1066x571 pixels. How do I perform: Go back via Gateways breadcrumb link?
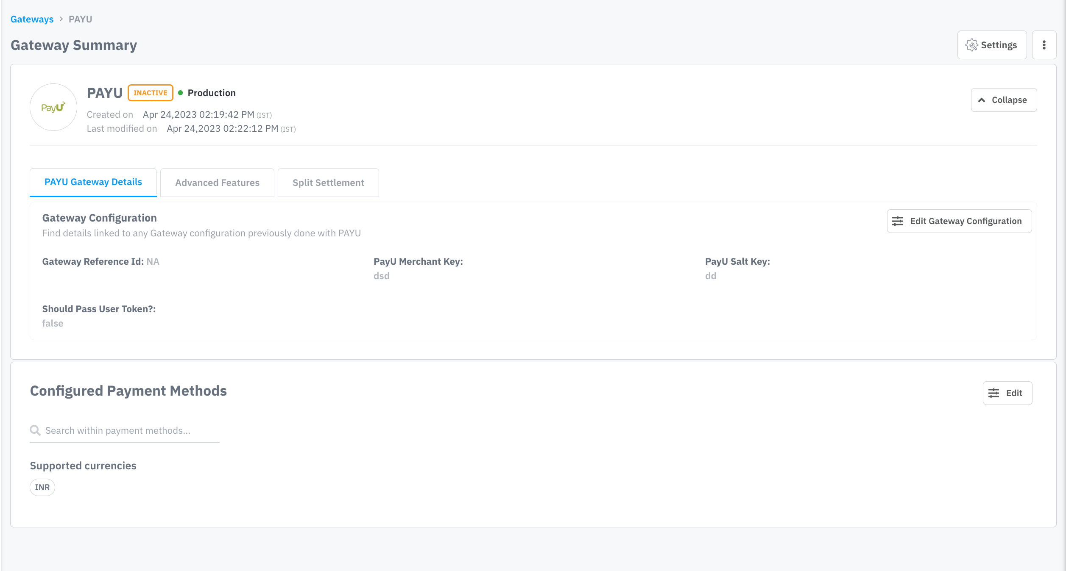pyautogui.click(x=32, y=19)
